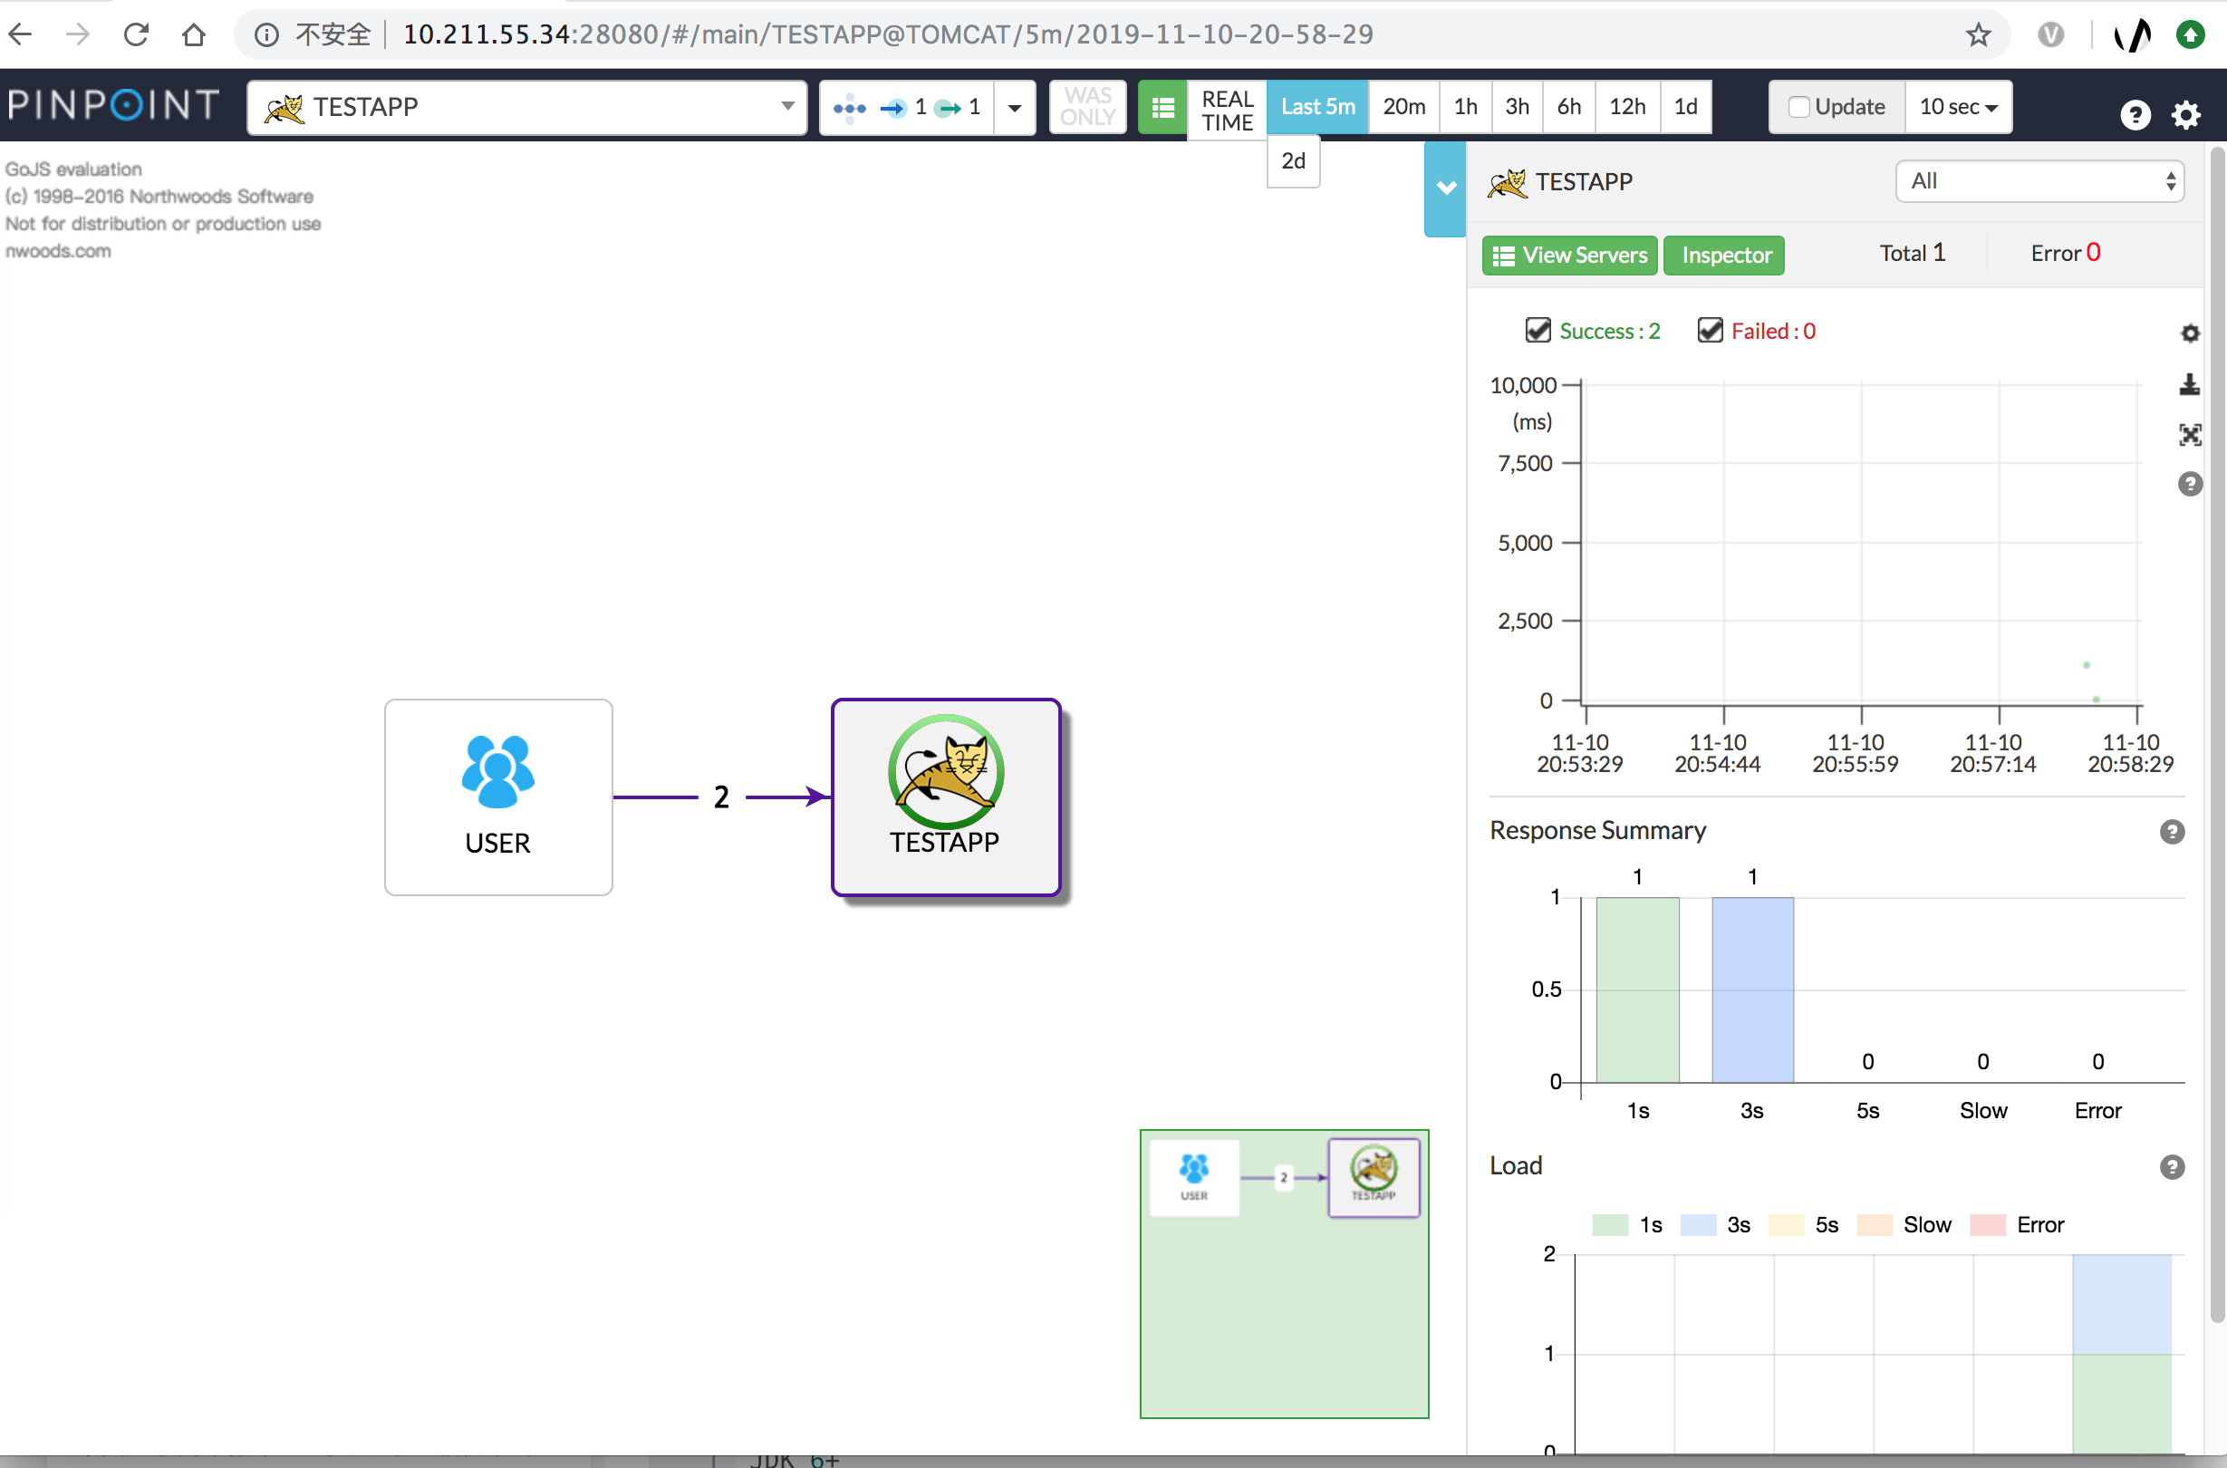Open scatter chart help question icon
The height and width of the screenshot is (1468, 2227).
2190,484
